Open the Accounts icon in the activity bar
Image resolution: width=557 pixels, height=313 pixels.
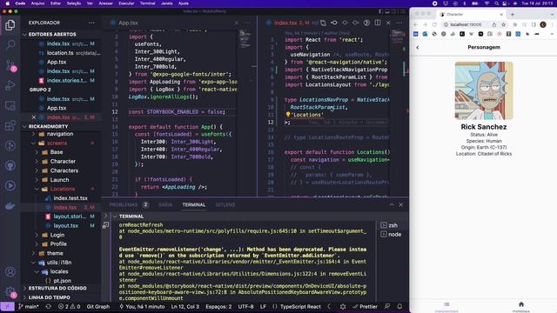10,272
